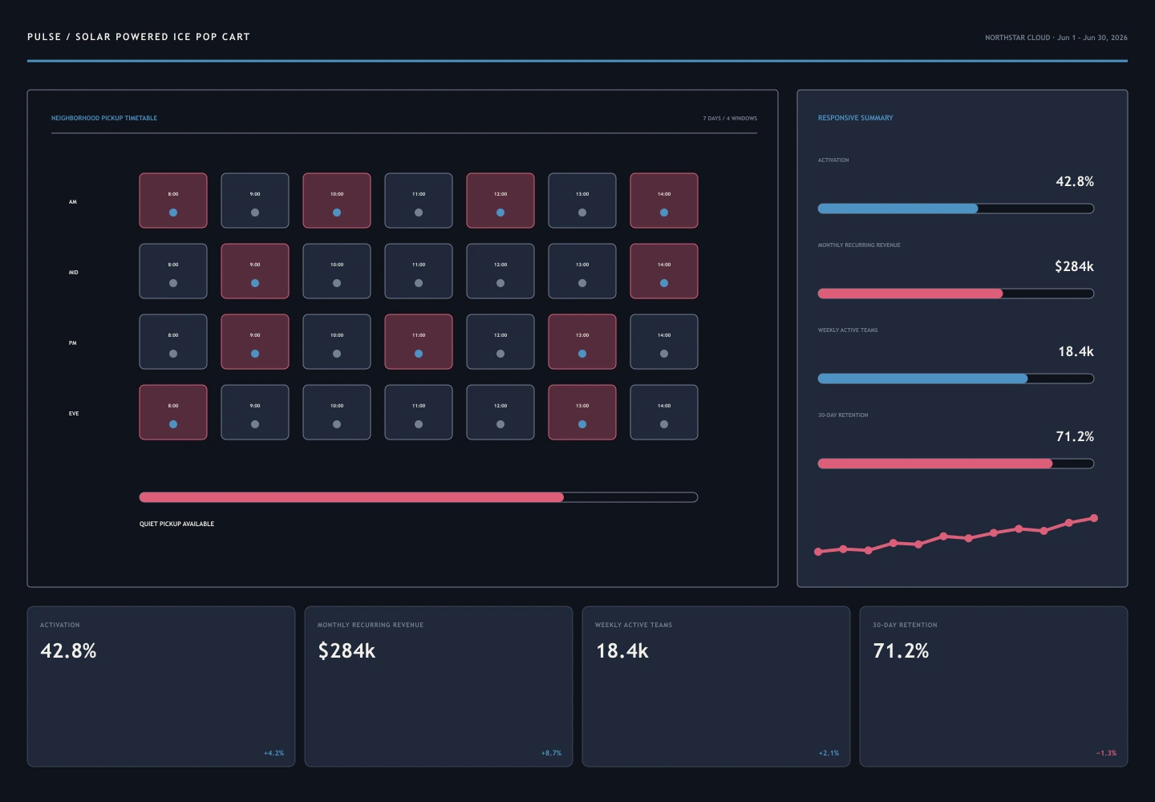Viewport: 1155px width, 802px height.
Task: Click the blue dot in PM 11:00 slot
Action: tap(419, 354)
